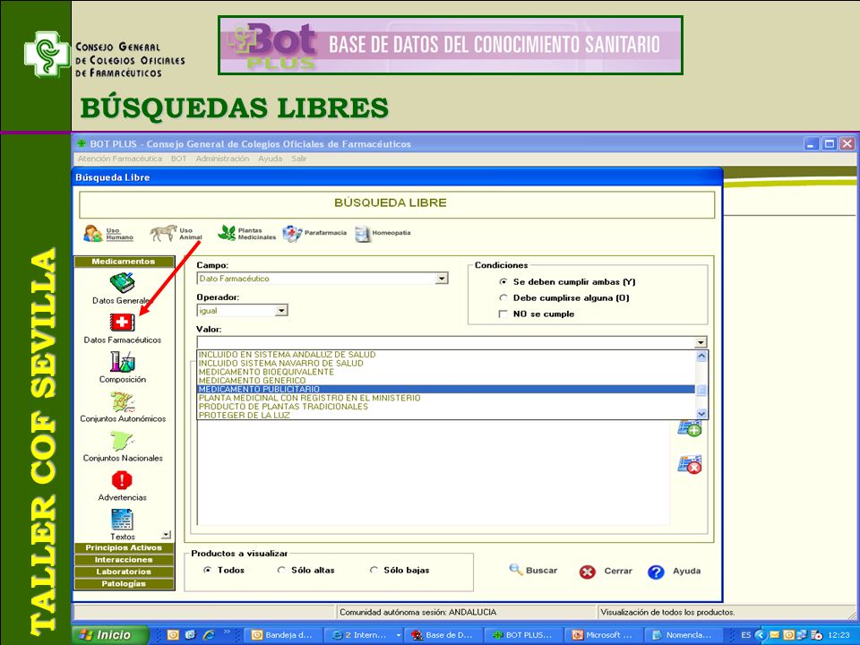This screenshot has height=645, width=860.
Task: Click the Ayuda question mark icon
Action: tap(656, 572)
